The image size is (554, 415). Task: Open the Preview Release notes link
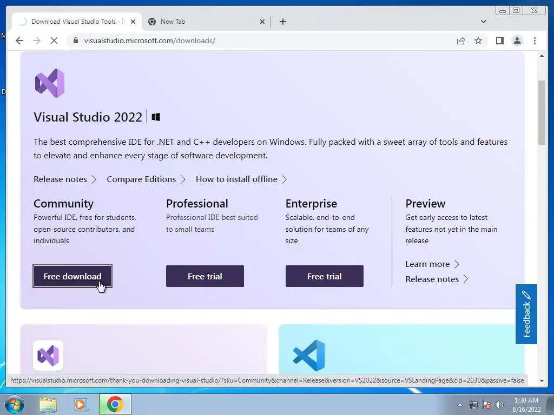click(x=437, y=279)
